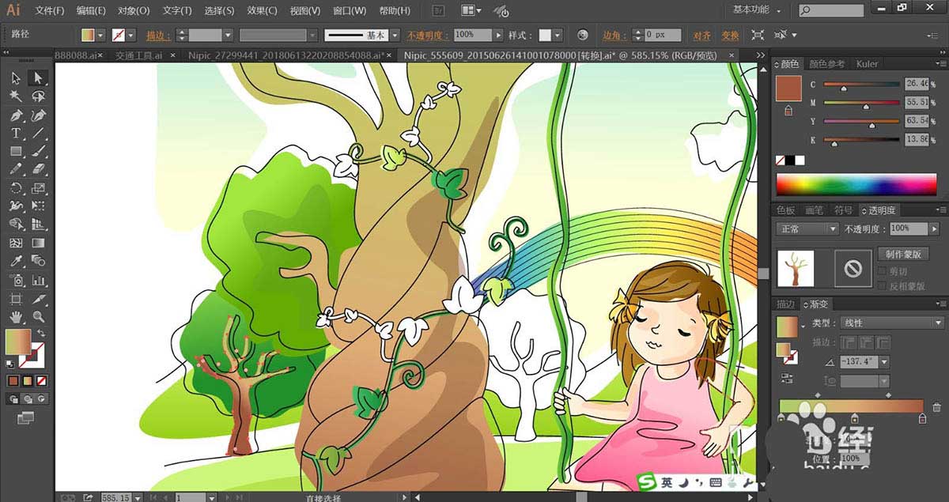Open opacity 100% arrow in control bar
This screenshot has width=949, height=502.
(497, 36)
